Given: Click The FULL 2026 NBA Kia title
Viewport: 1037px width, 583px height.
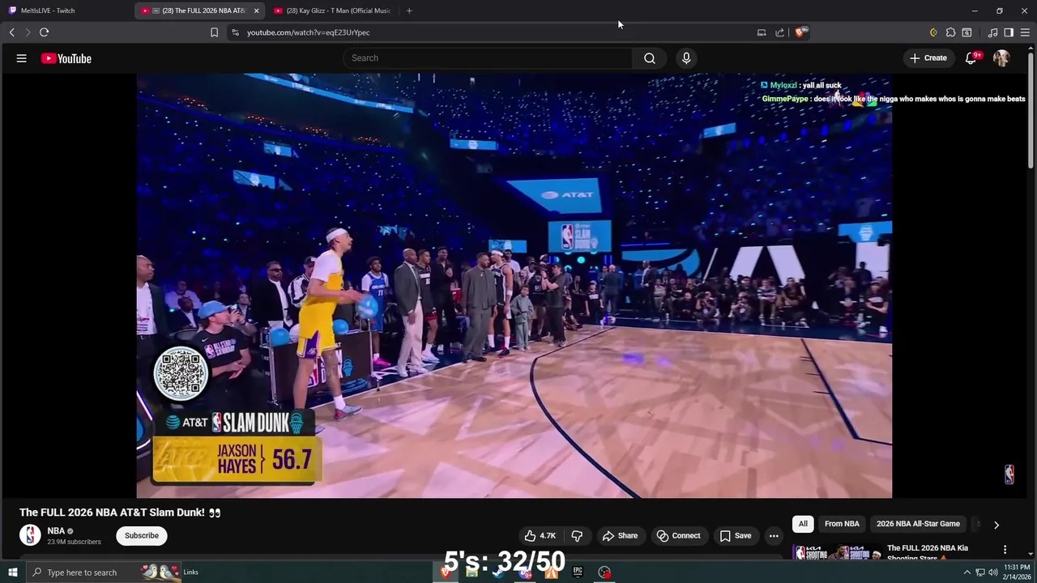Looking at the screenshot, I should click(x=928, y=553).
